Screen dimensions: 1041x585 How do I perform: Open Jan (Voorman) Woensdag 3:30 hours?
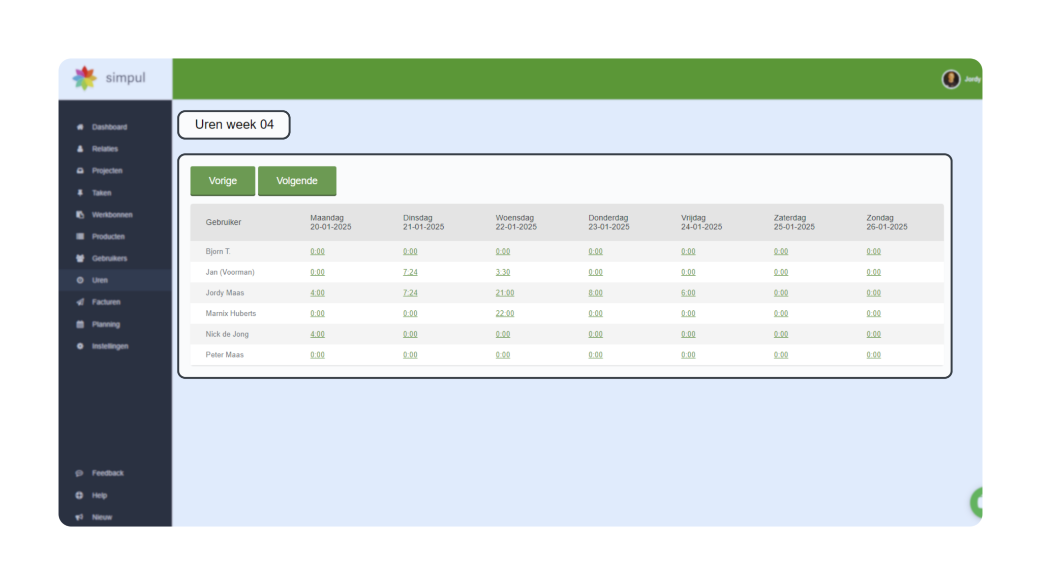click(x=503, y=272)
